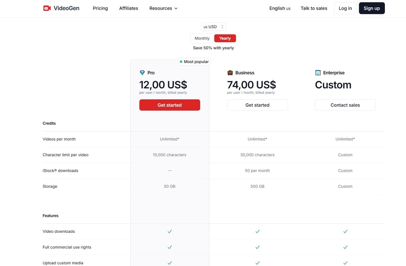Click Save 50% with yearly text
406x266 pixels.
pyautogui.click(x=213, y=48)
